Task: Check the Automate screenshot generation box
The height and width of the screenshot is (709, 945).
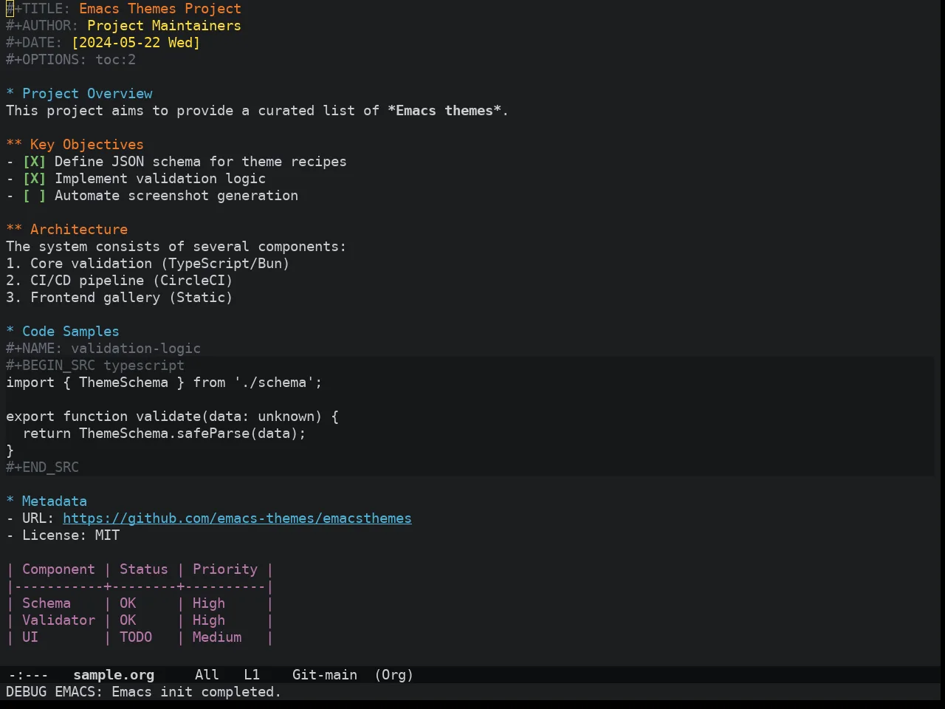Action: coord(34,196)
